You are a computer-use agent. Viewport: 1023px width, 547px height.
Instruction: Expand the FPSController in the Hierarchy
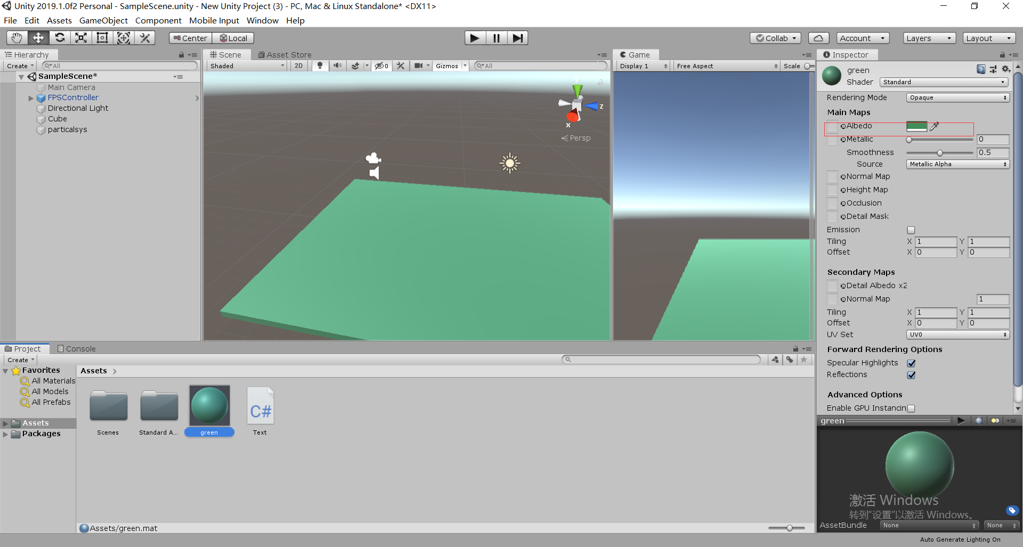pyautogui.click(x=30, y=97)
